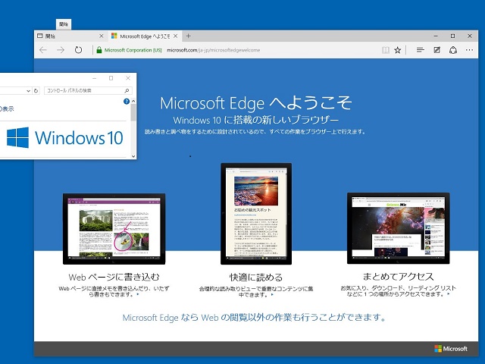The height and width of the screenshot is (364, 485).
Task: Close the 開始 tab
Action: click(x=101, y=36)
